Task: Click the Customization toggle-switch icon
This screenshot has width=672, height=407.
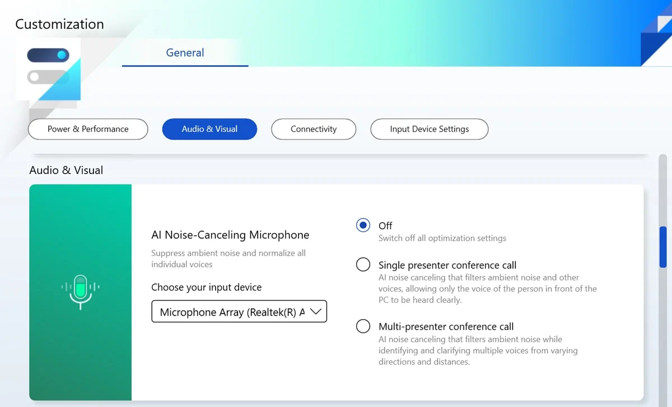Action: coord(48,67)
